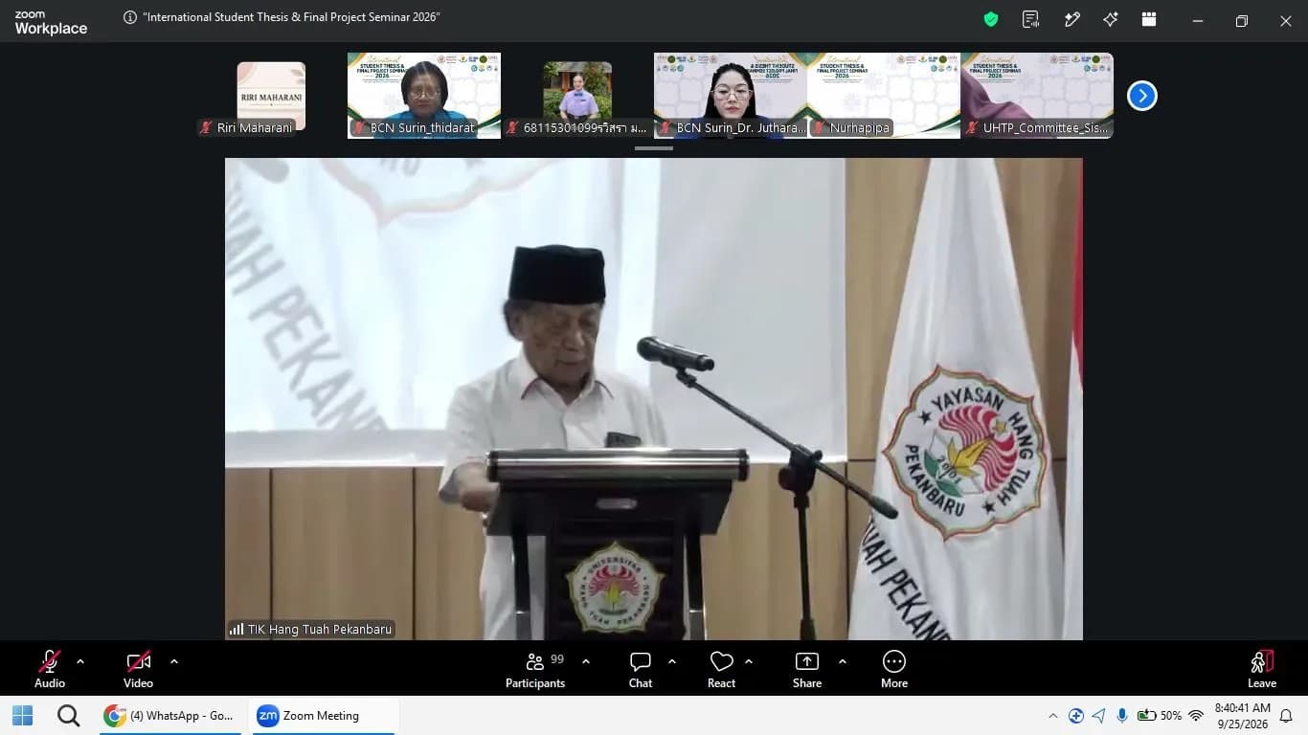This screenshot has width=1308, height=735.
Task: Open the React heart menu
Action: click(721, 668)
